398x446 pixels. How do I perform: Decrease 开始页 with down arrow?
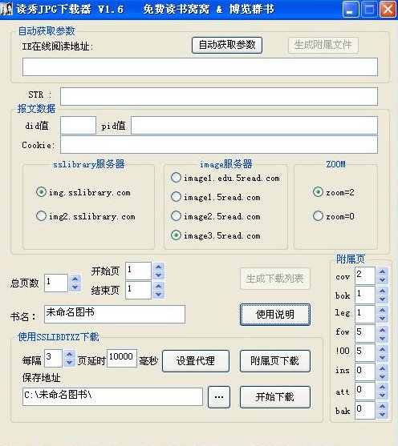159,275
